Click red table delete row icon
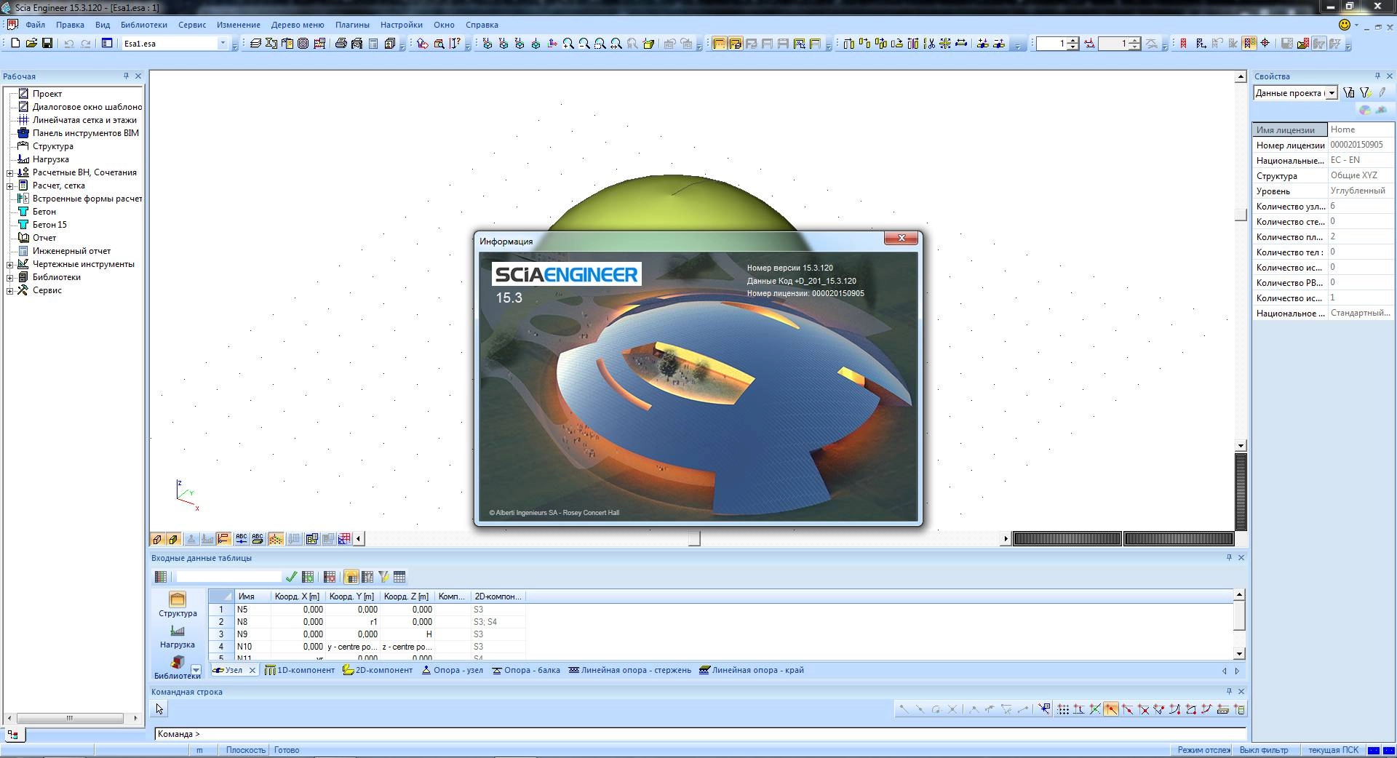Screen dimensions: 1397x758 click(x=330, y=577)
